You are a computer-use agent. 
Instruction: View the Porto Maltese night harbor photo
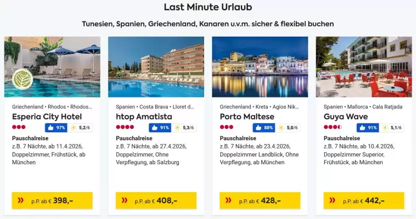click(260, 67)
